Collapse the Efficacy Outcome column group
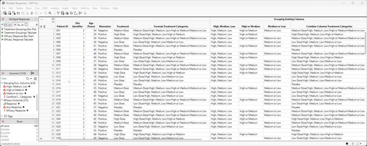Screen dimensions: 367x146 [2, 100]
